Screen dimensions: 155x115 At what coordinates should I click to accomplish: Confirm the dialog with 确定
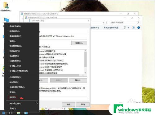click(69, 105)
